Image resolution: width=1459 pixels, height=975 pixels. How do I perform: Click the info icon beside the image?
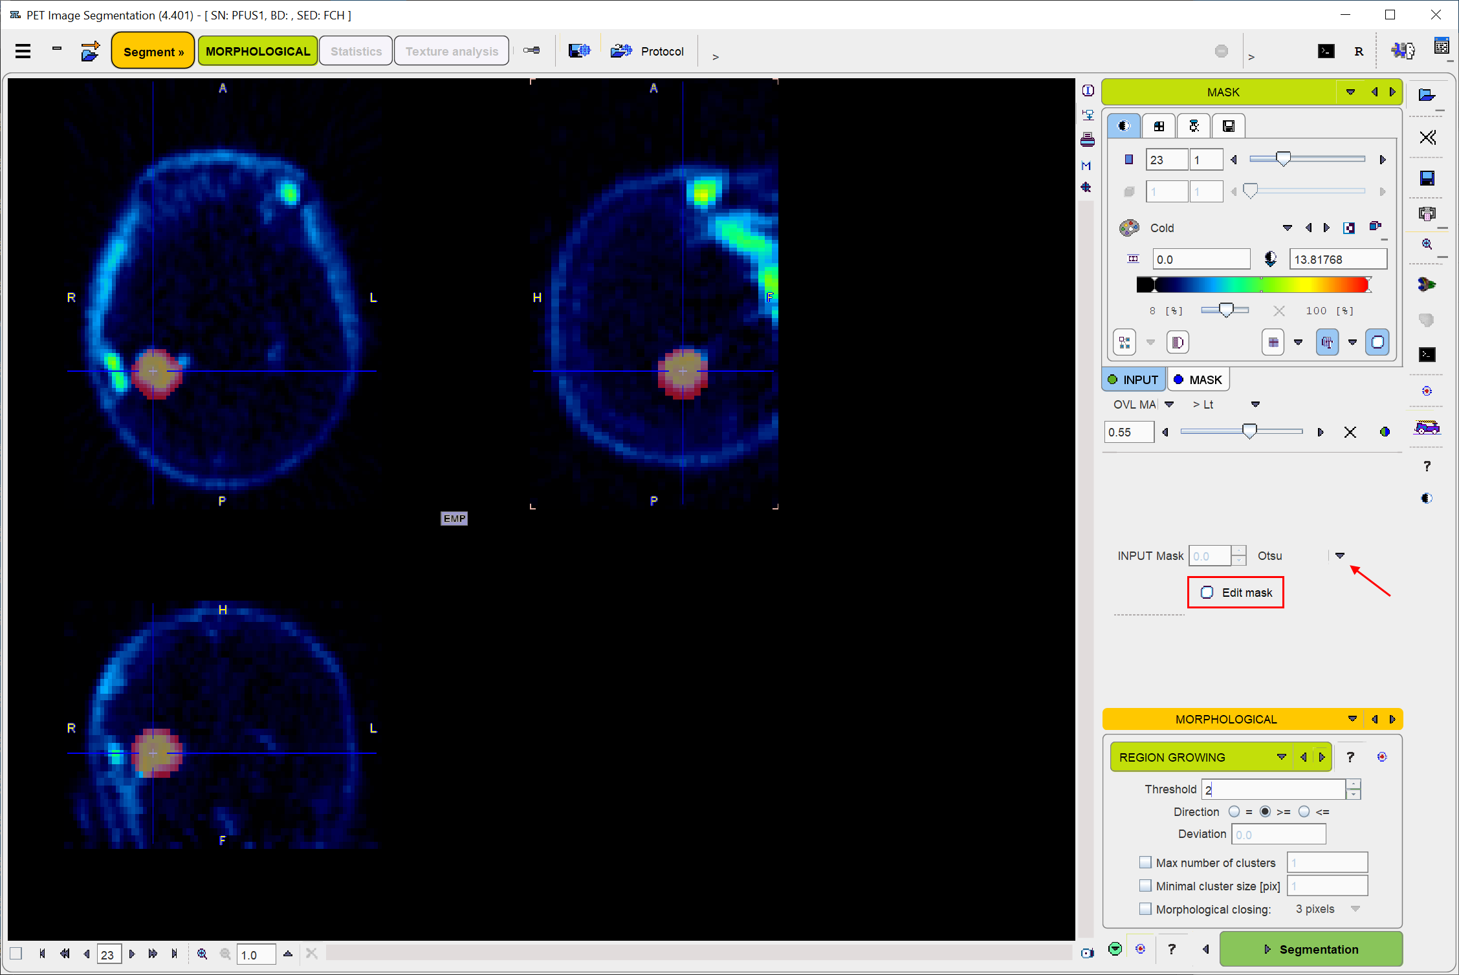[1088, 91]
